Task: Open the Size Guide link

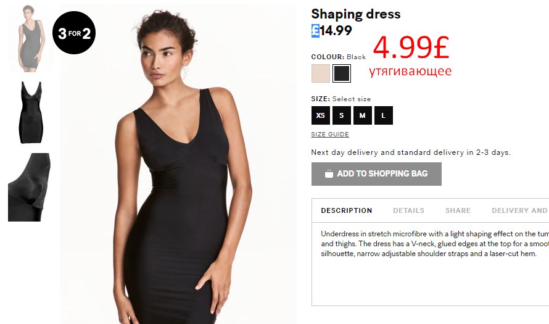Action: coord(330,134)
